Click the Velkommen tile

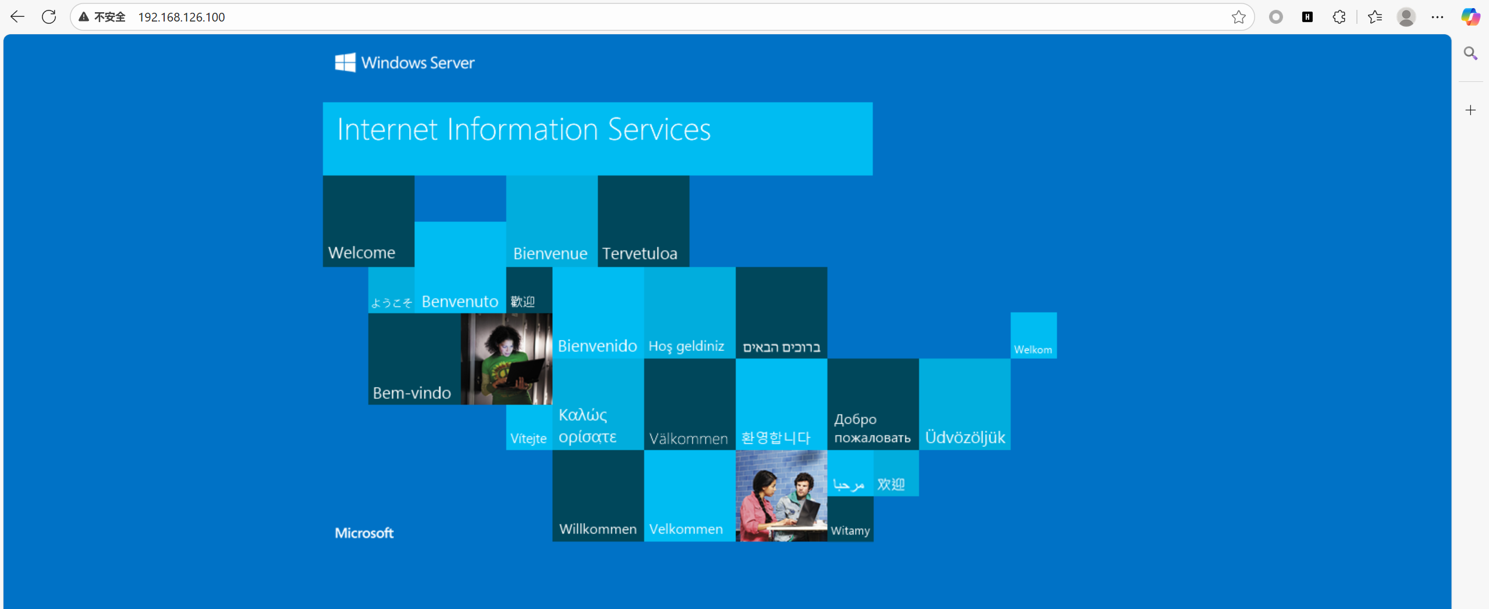[690, 496]
